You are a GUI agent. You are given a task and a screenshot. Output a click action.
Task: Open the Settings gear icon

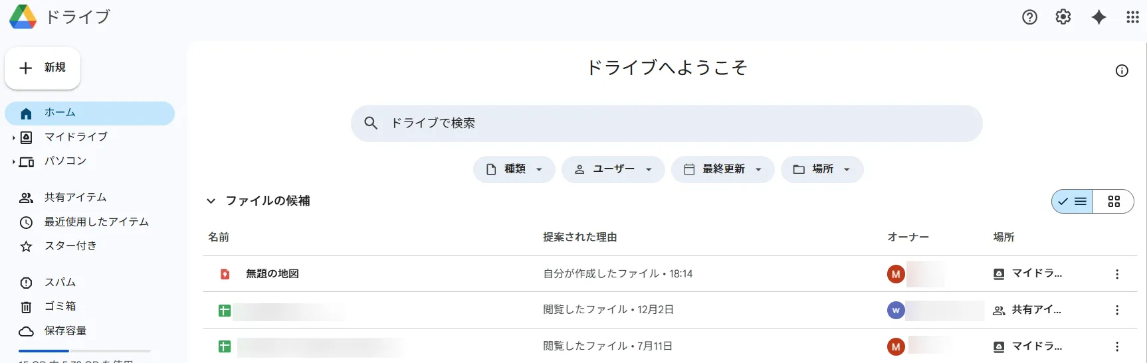coord(1063,17)
